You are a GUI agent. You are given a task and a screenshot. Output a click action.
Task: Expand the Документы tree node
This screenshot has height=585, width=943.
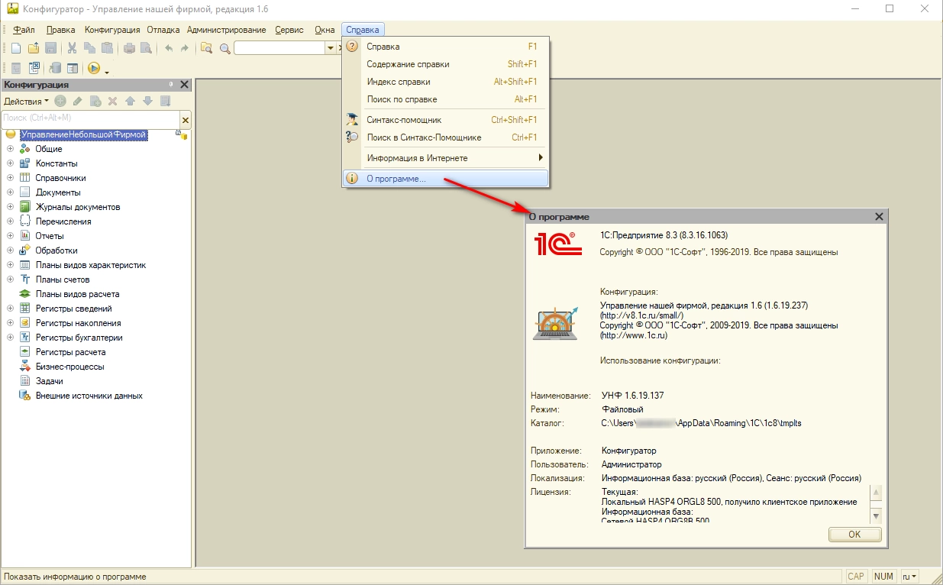[11, 192]
